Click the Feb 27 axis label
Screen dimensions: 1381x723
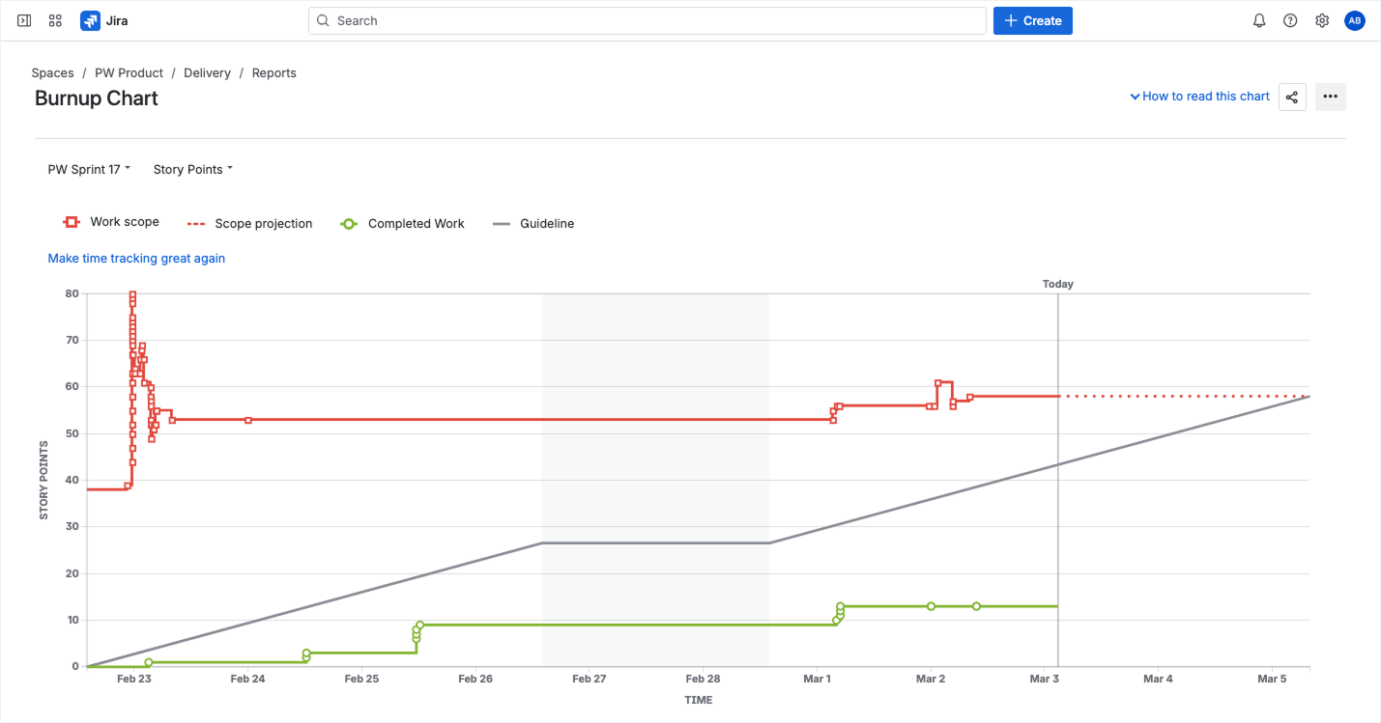pyautogui.click(x=590, y=679)
